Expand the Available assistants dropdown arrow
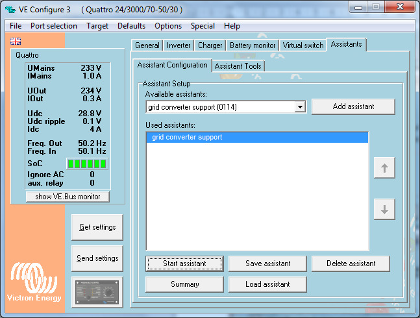Screen dimensions: 420x318 tap(300, 107)
